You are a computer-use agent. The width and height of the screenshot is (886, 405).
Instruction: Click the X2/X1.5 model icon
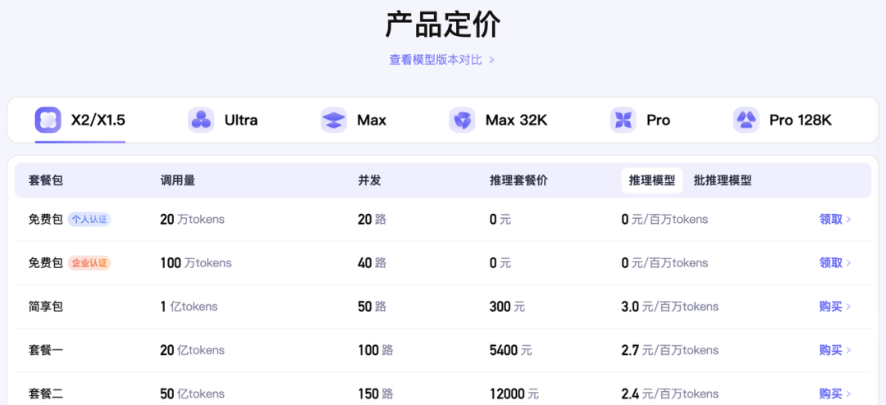pyautogui.click(x=48, y=120)
